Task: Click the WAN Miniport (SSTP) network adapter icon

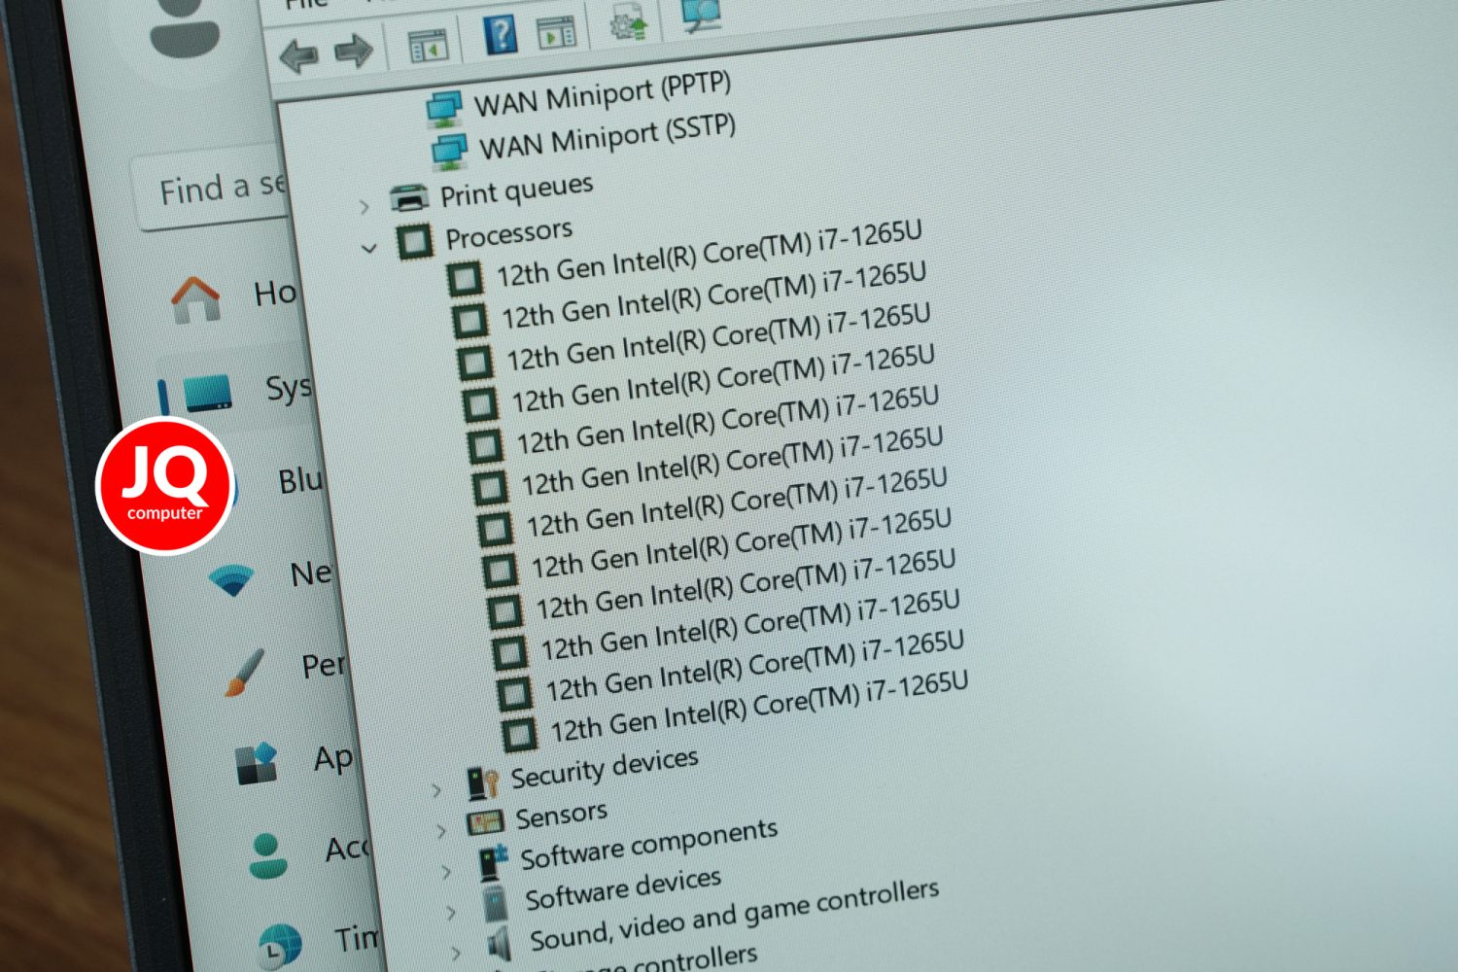Action: point(450,153)
